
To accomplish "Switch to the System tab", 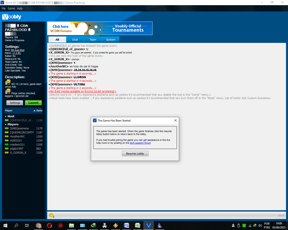I will (111, 40).
